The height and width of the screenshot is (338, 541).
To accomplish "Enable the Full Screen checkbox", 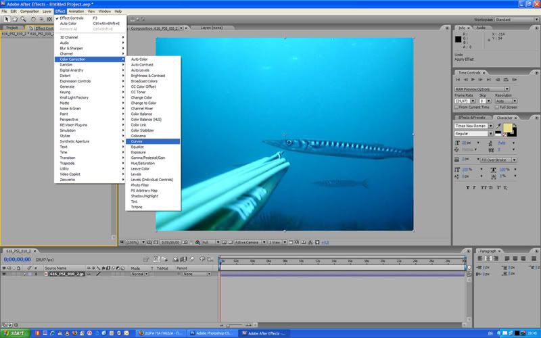I will coord(497,107).
